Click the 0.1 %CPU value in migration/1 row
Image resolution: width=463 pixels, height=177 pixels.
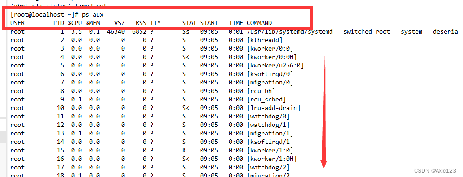point(77,133)
